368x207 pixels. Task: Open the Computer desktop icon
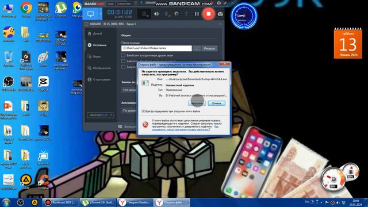(9, 10)
